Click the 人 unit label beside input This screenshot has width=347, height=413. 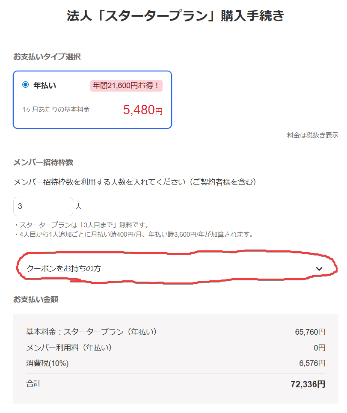pyautogui.click(x=78, y=207)
